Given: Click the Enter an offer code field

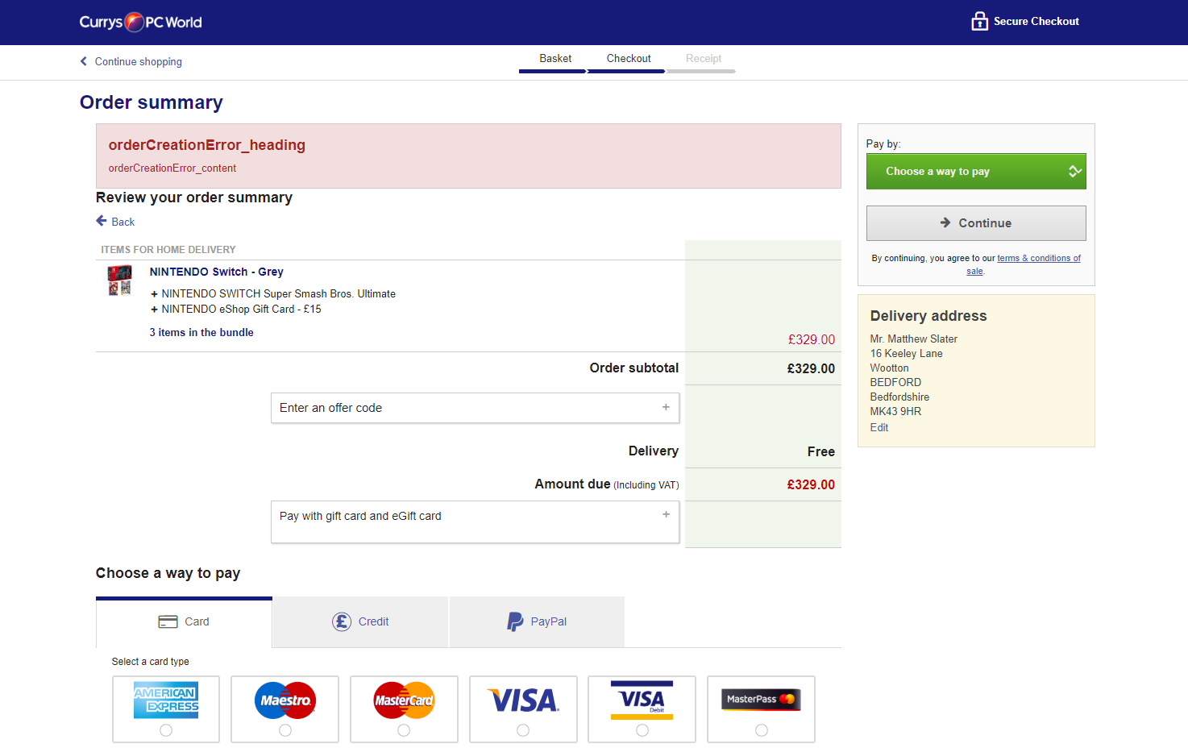Looking at the screenshot, I should 475,408.
